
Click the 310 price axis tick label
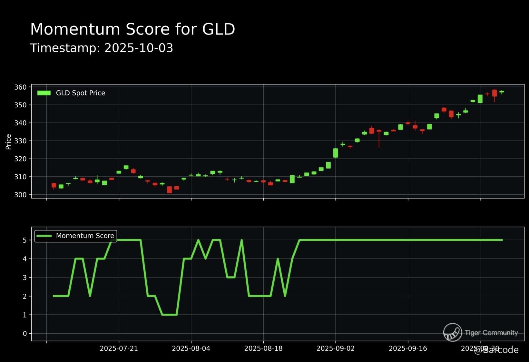[x=21, y=177]
